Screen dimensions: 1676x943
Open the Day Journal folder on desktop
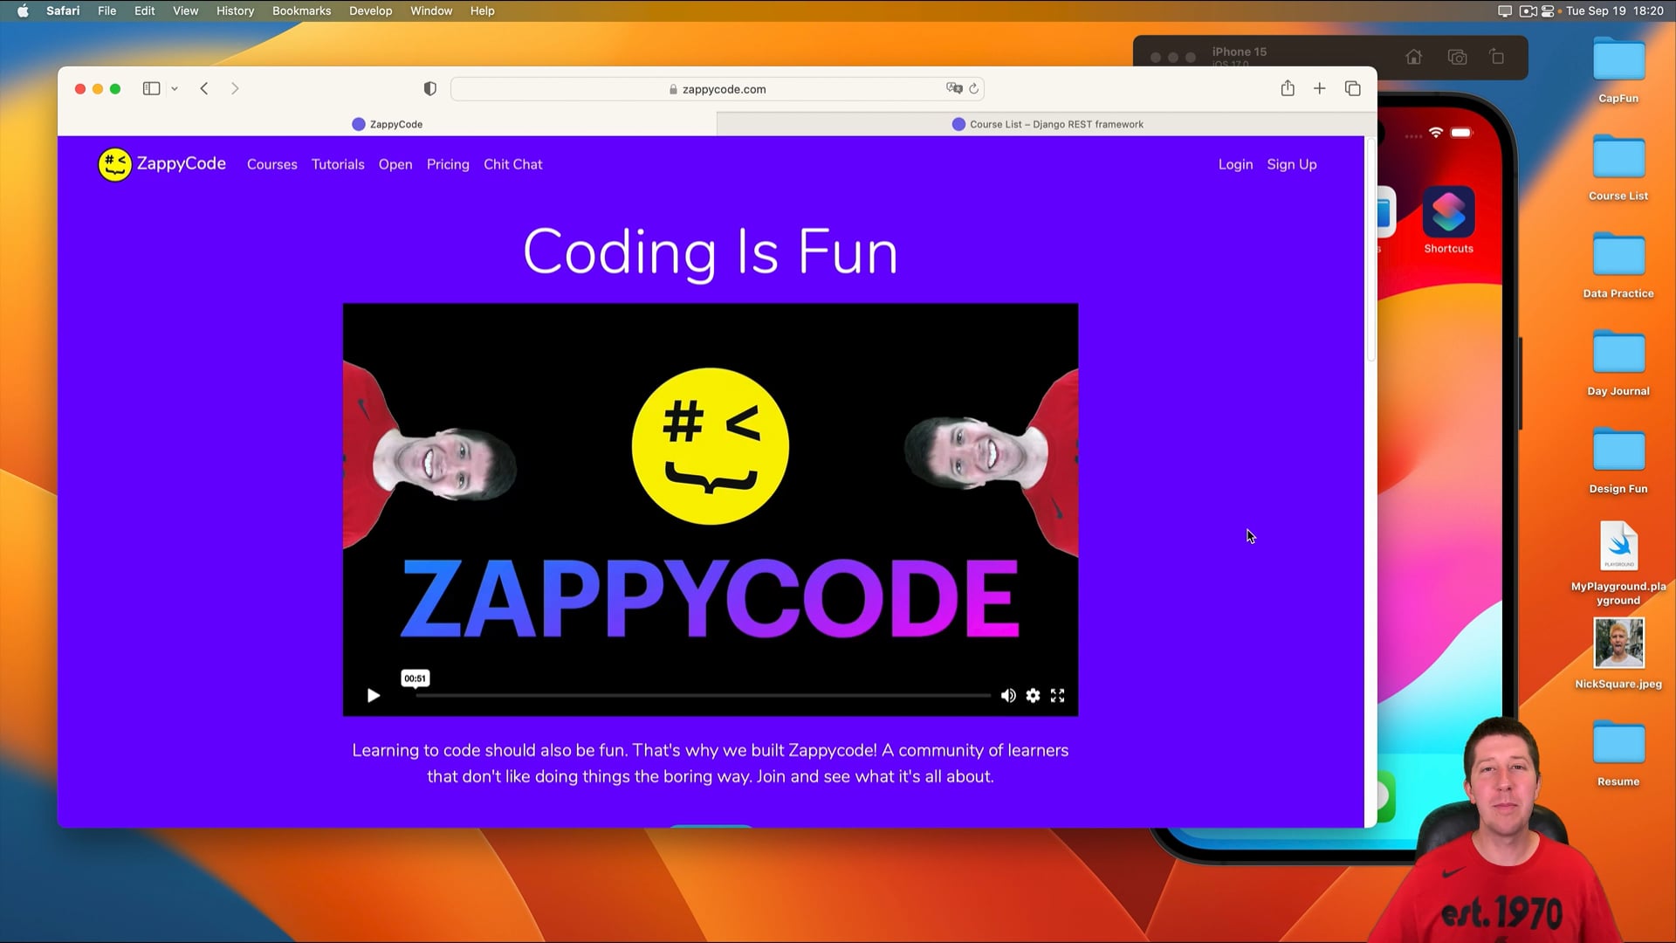click(1618, 363)
